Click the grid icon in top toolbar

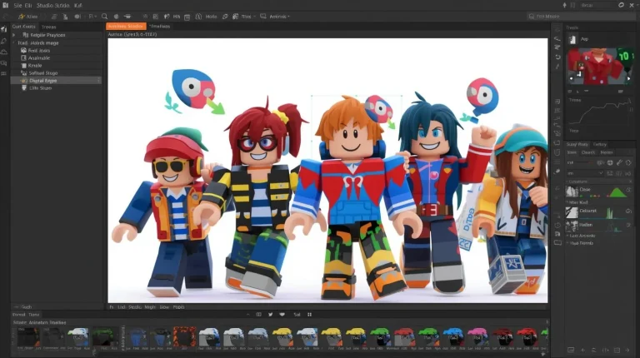[x=156, y=17]
